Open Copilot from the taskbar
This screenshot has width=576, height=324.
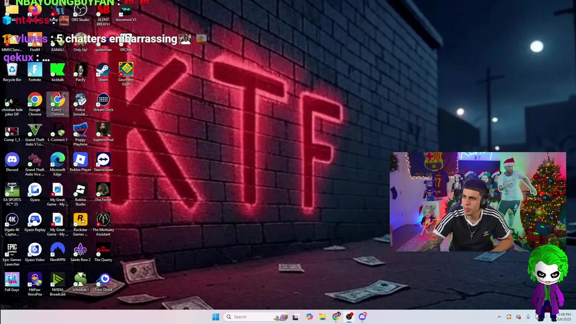tap(309, 317)
